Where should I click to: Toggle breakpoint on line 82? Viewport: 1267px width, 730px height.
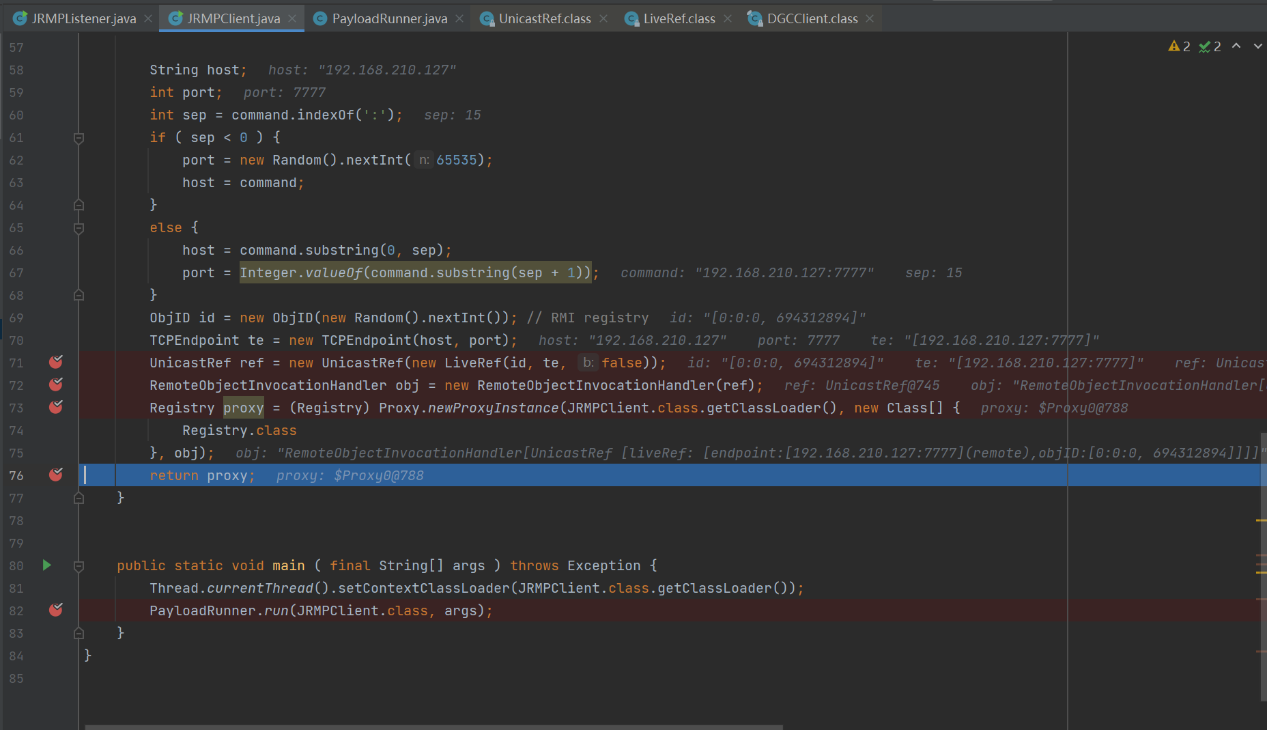coord(56,610)
